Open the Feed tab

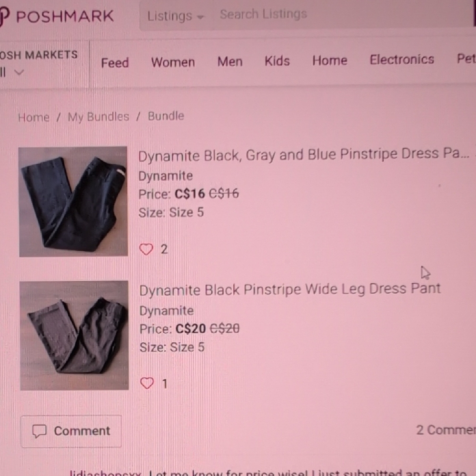pos(115,63)
